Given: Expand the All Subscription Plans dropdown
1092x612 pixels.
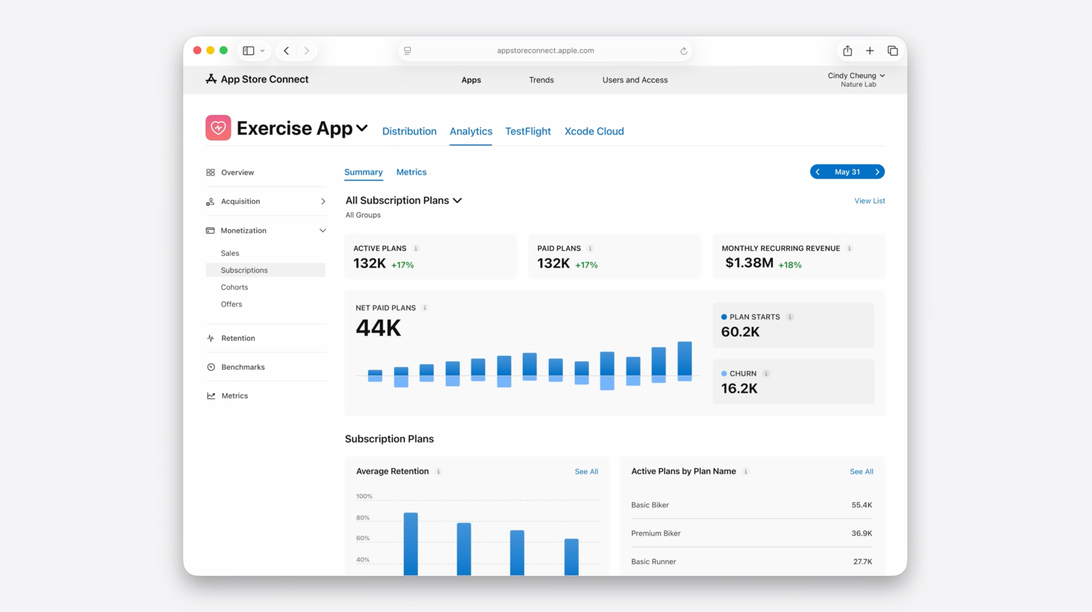Looking at the screenshot, I should pyautogui.click(x=457, y=200).
